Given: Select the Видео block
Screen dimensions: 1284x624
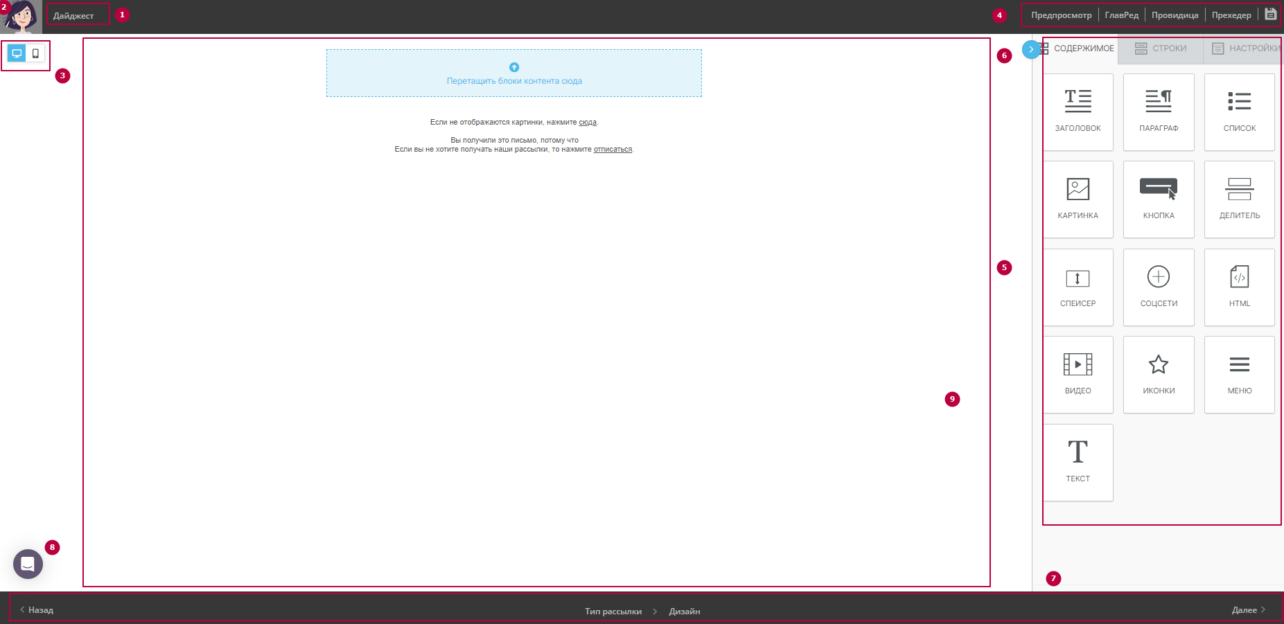Looking at the screenshot, I should 1078,374.
